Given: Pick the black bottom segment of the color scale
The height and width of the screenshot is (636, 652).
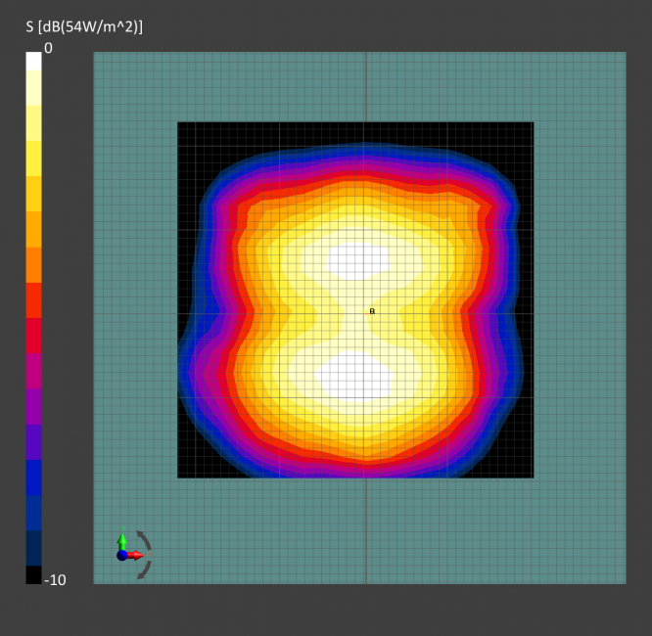Looking at the screenshot, I should click(33, 575).
